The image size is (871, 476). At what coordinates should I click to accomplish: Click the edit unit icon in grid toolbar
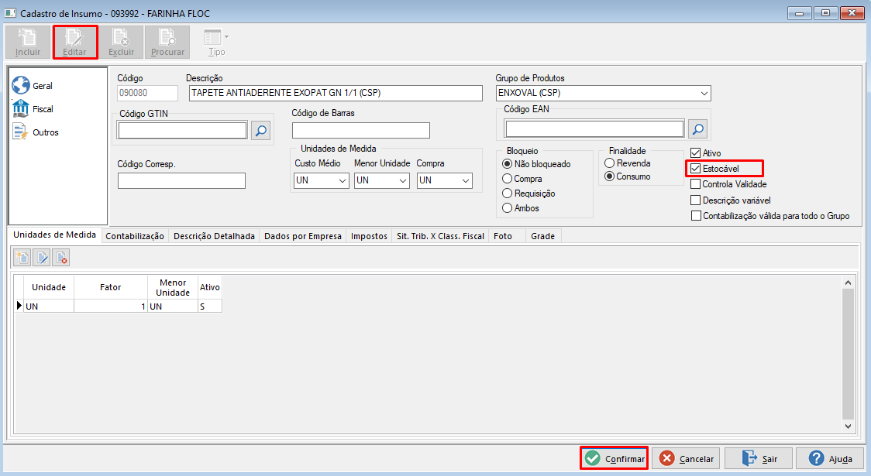42,258
